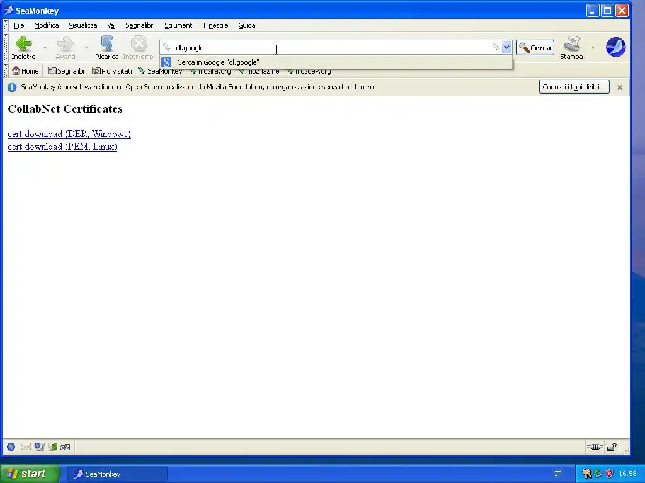Minimize the SeaMonkey window

pyautogui.click(x=592, y=10)
